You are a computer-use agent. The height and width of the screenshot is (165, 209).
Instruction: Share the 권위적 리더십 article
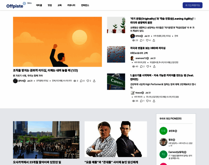pos(94,81)
